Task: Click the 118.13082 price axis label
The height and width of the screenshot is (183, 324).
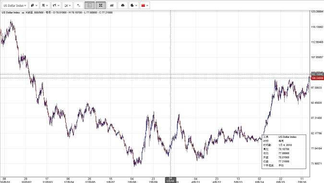Action: (317, 27)
